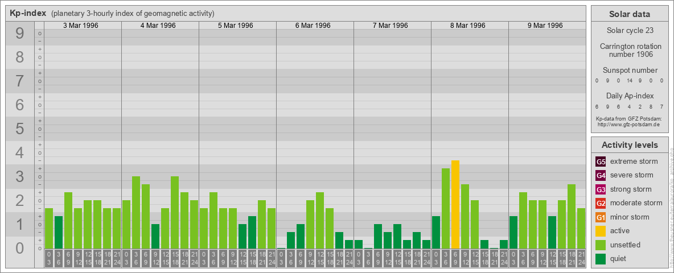Click the Kp axis label 4
This screenshot has width=674, height=273.
(19, 153)
